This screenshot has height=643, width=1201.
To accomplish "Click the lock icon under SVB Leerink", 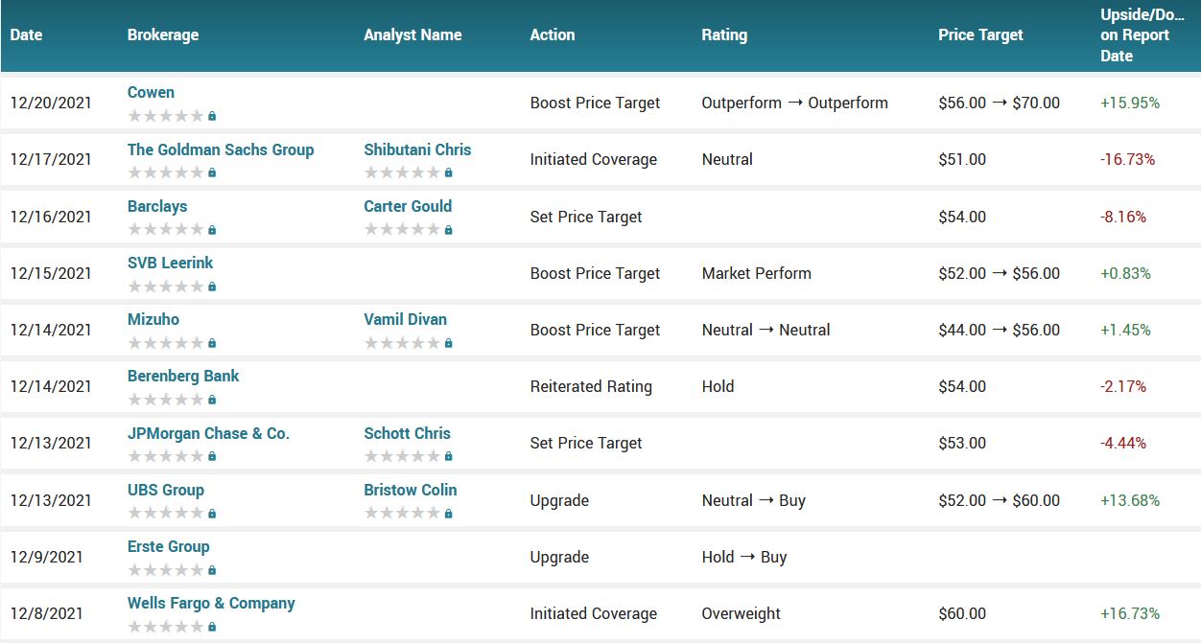I will pyautogui.click(x=212, y=287).
